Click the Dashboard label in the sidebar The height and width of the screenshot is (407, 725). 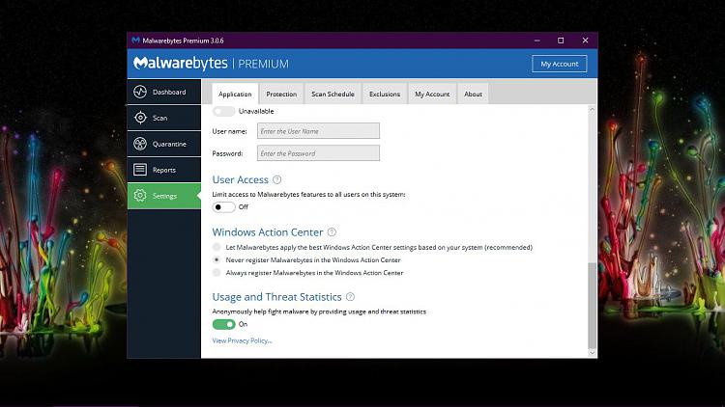pos(169,92)
